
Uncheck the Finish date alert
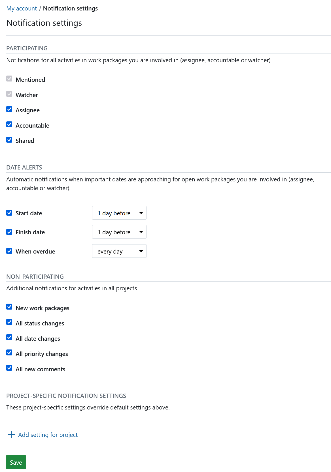(9, 232)
